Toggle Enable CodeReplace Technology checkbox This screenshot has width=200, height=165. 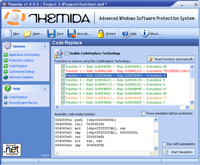tap(66, 53)
